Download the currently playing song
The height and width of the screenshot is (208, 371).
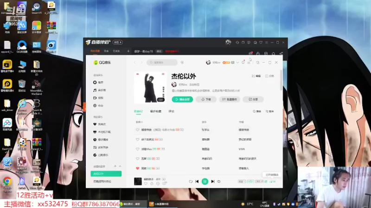[x=152, y=184]
